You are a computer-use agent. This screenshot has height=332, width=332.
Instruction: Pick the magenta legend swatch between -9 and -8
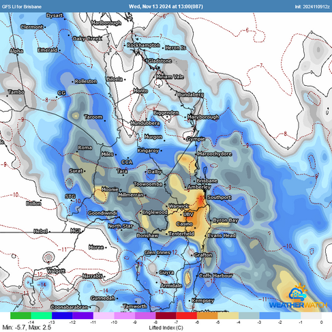(x=145, y=316)
